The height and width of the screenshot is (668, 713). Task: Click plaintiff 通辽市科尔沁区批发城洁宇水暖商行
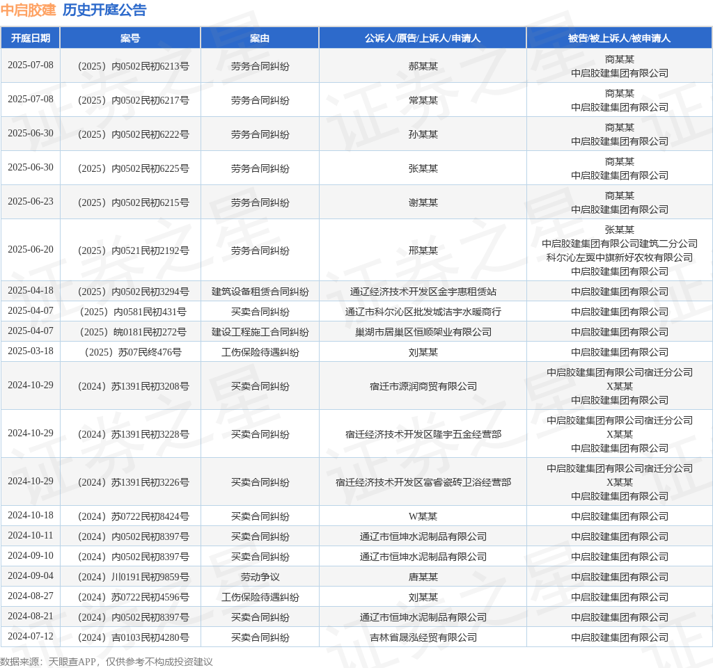[x=423, y=312]
